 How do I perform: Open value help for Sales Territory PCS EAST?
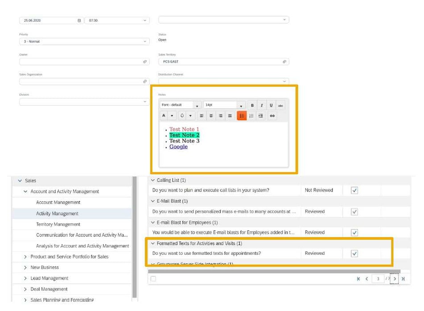(284, 62)
